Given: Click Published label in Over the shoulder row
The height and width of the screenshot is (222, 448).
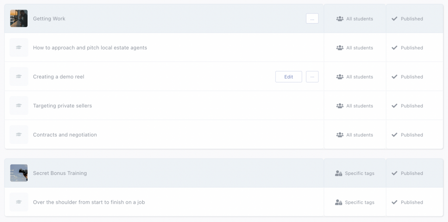Looking at the screenshot, I should (412, 202).
